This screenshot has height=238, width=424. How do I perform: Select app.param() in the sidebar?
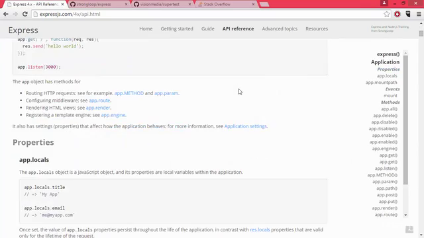(385, 182)
